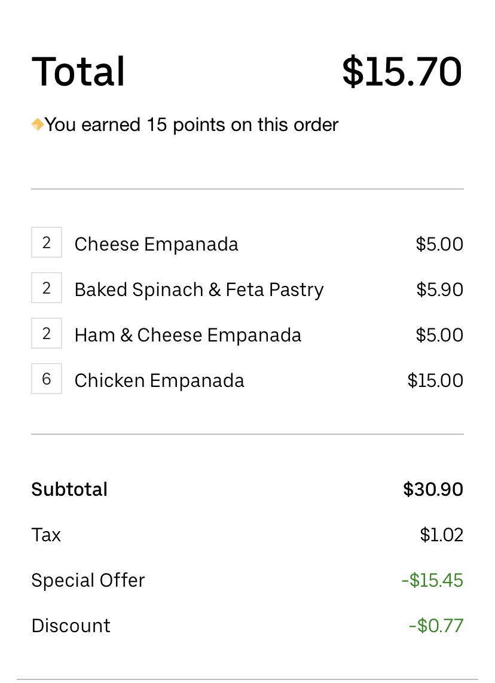Click the "You earned 15 points" message
Screen dimensions: 495x683
[x=191, y=125]
